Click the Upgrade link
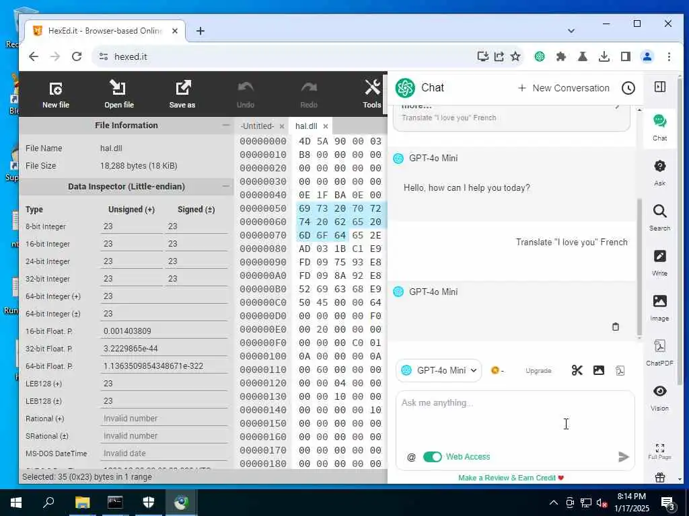 [x=538, y=371]
